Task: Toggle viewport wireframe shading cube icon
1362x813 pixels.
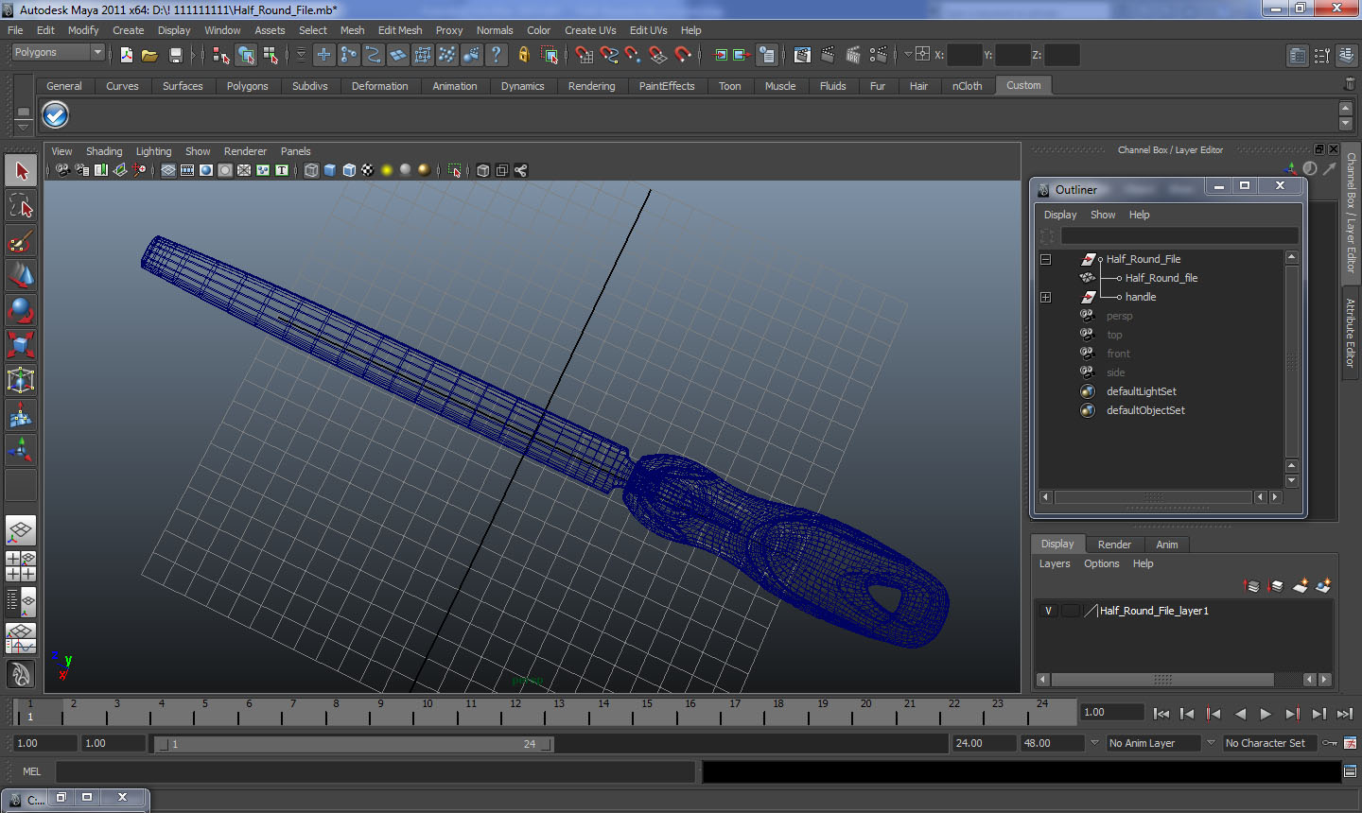Action: click(x=311, y=170)
